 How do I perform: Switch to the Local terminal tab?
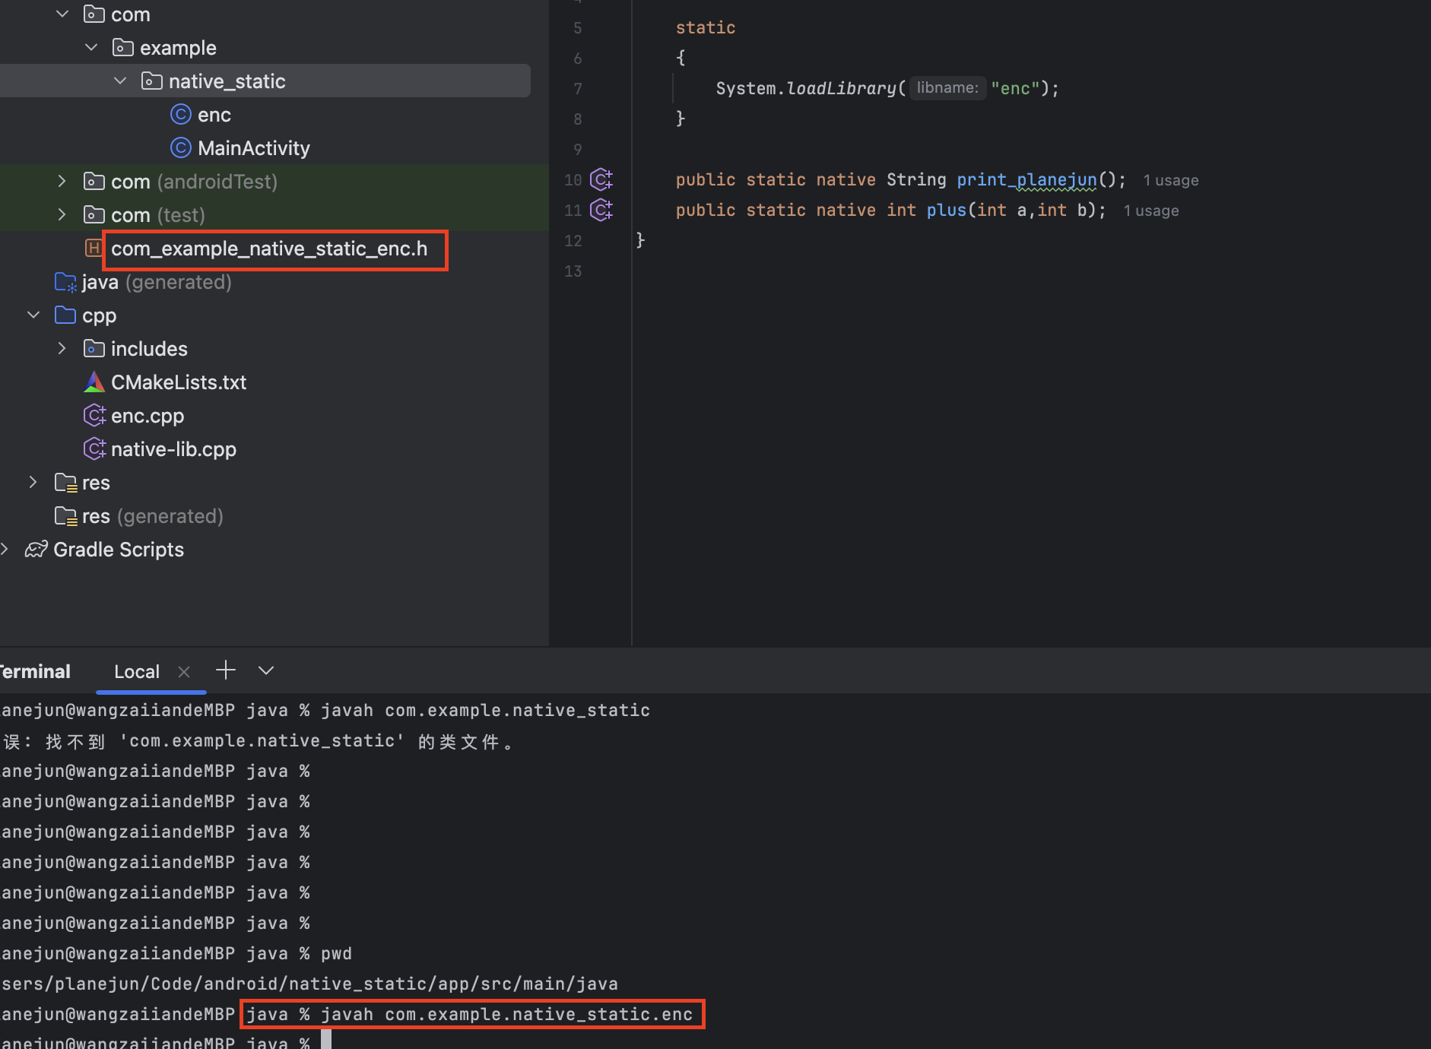click(137, 672)
